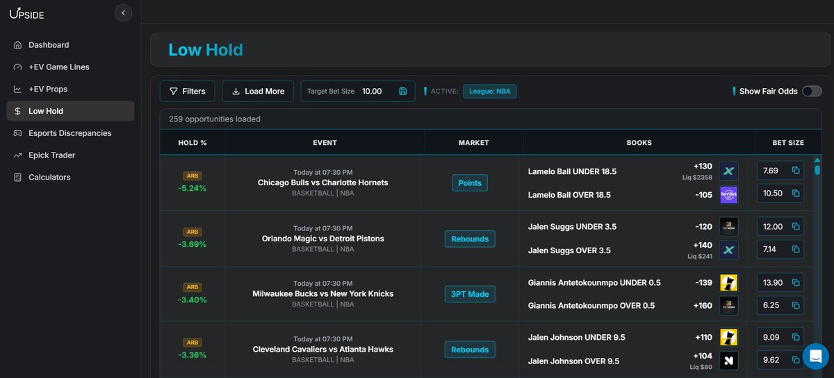This screenshot has width=834, height=378.
Task: Click the EVENT column header
Action: [x=325, y=143]
